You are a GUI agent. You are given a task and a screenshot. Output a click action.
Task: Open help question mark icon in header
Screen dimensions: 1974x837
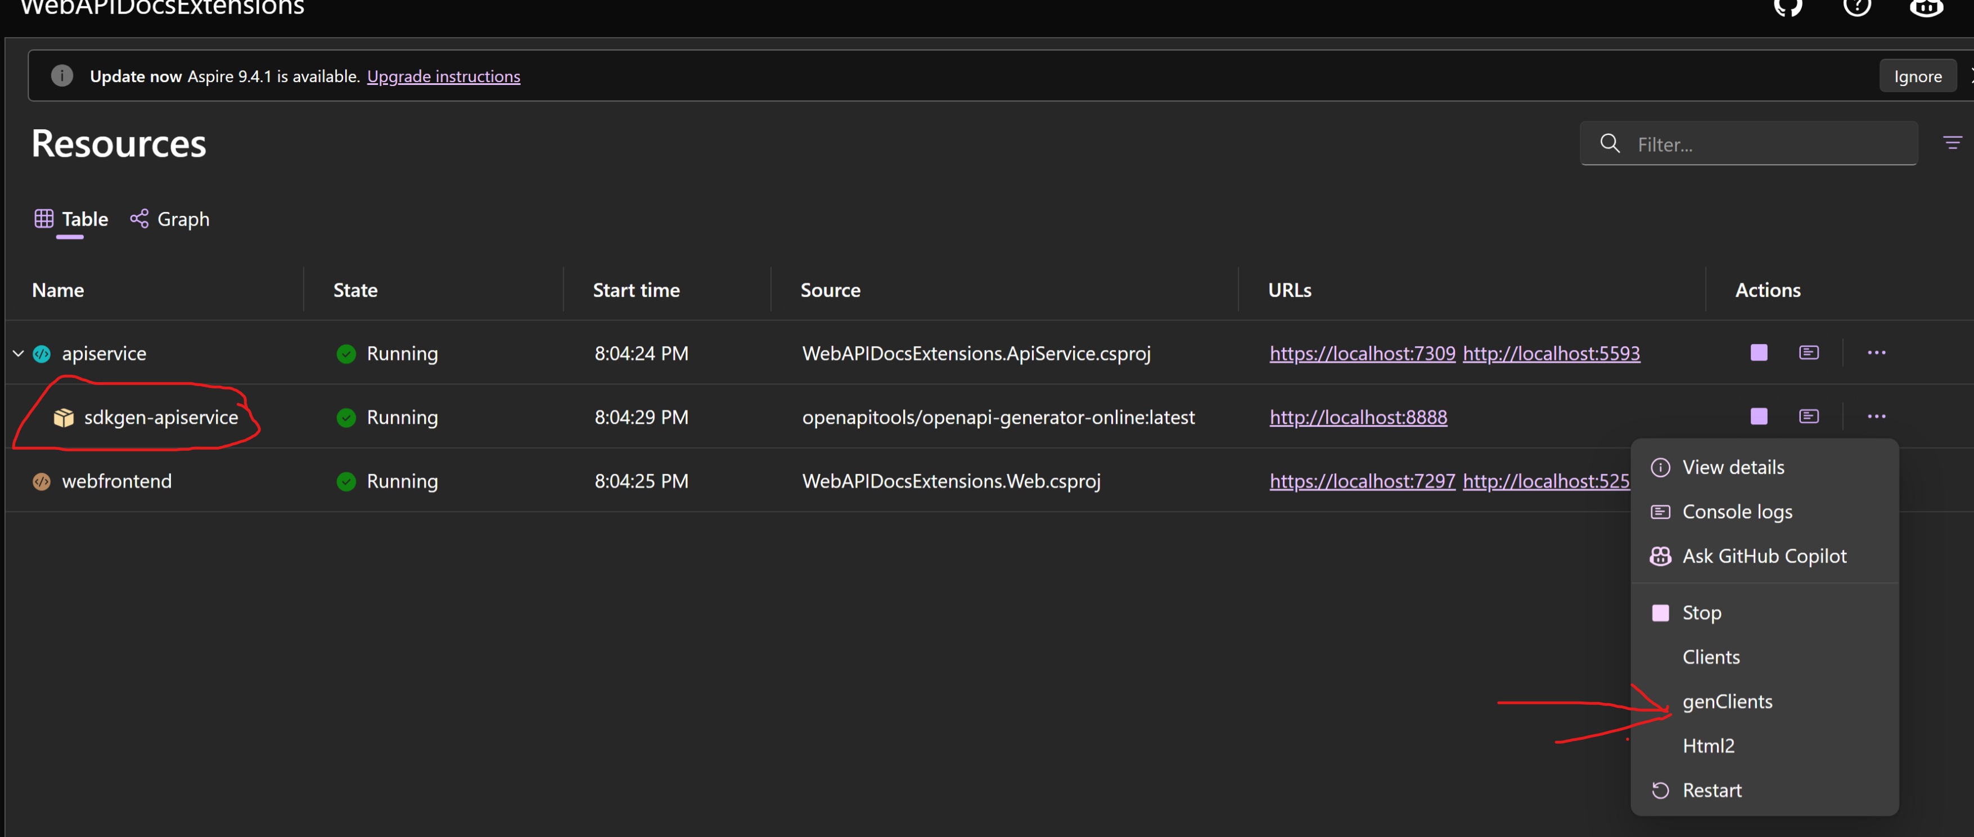[1857, 8]
